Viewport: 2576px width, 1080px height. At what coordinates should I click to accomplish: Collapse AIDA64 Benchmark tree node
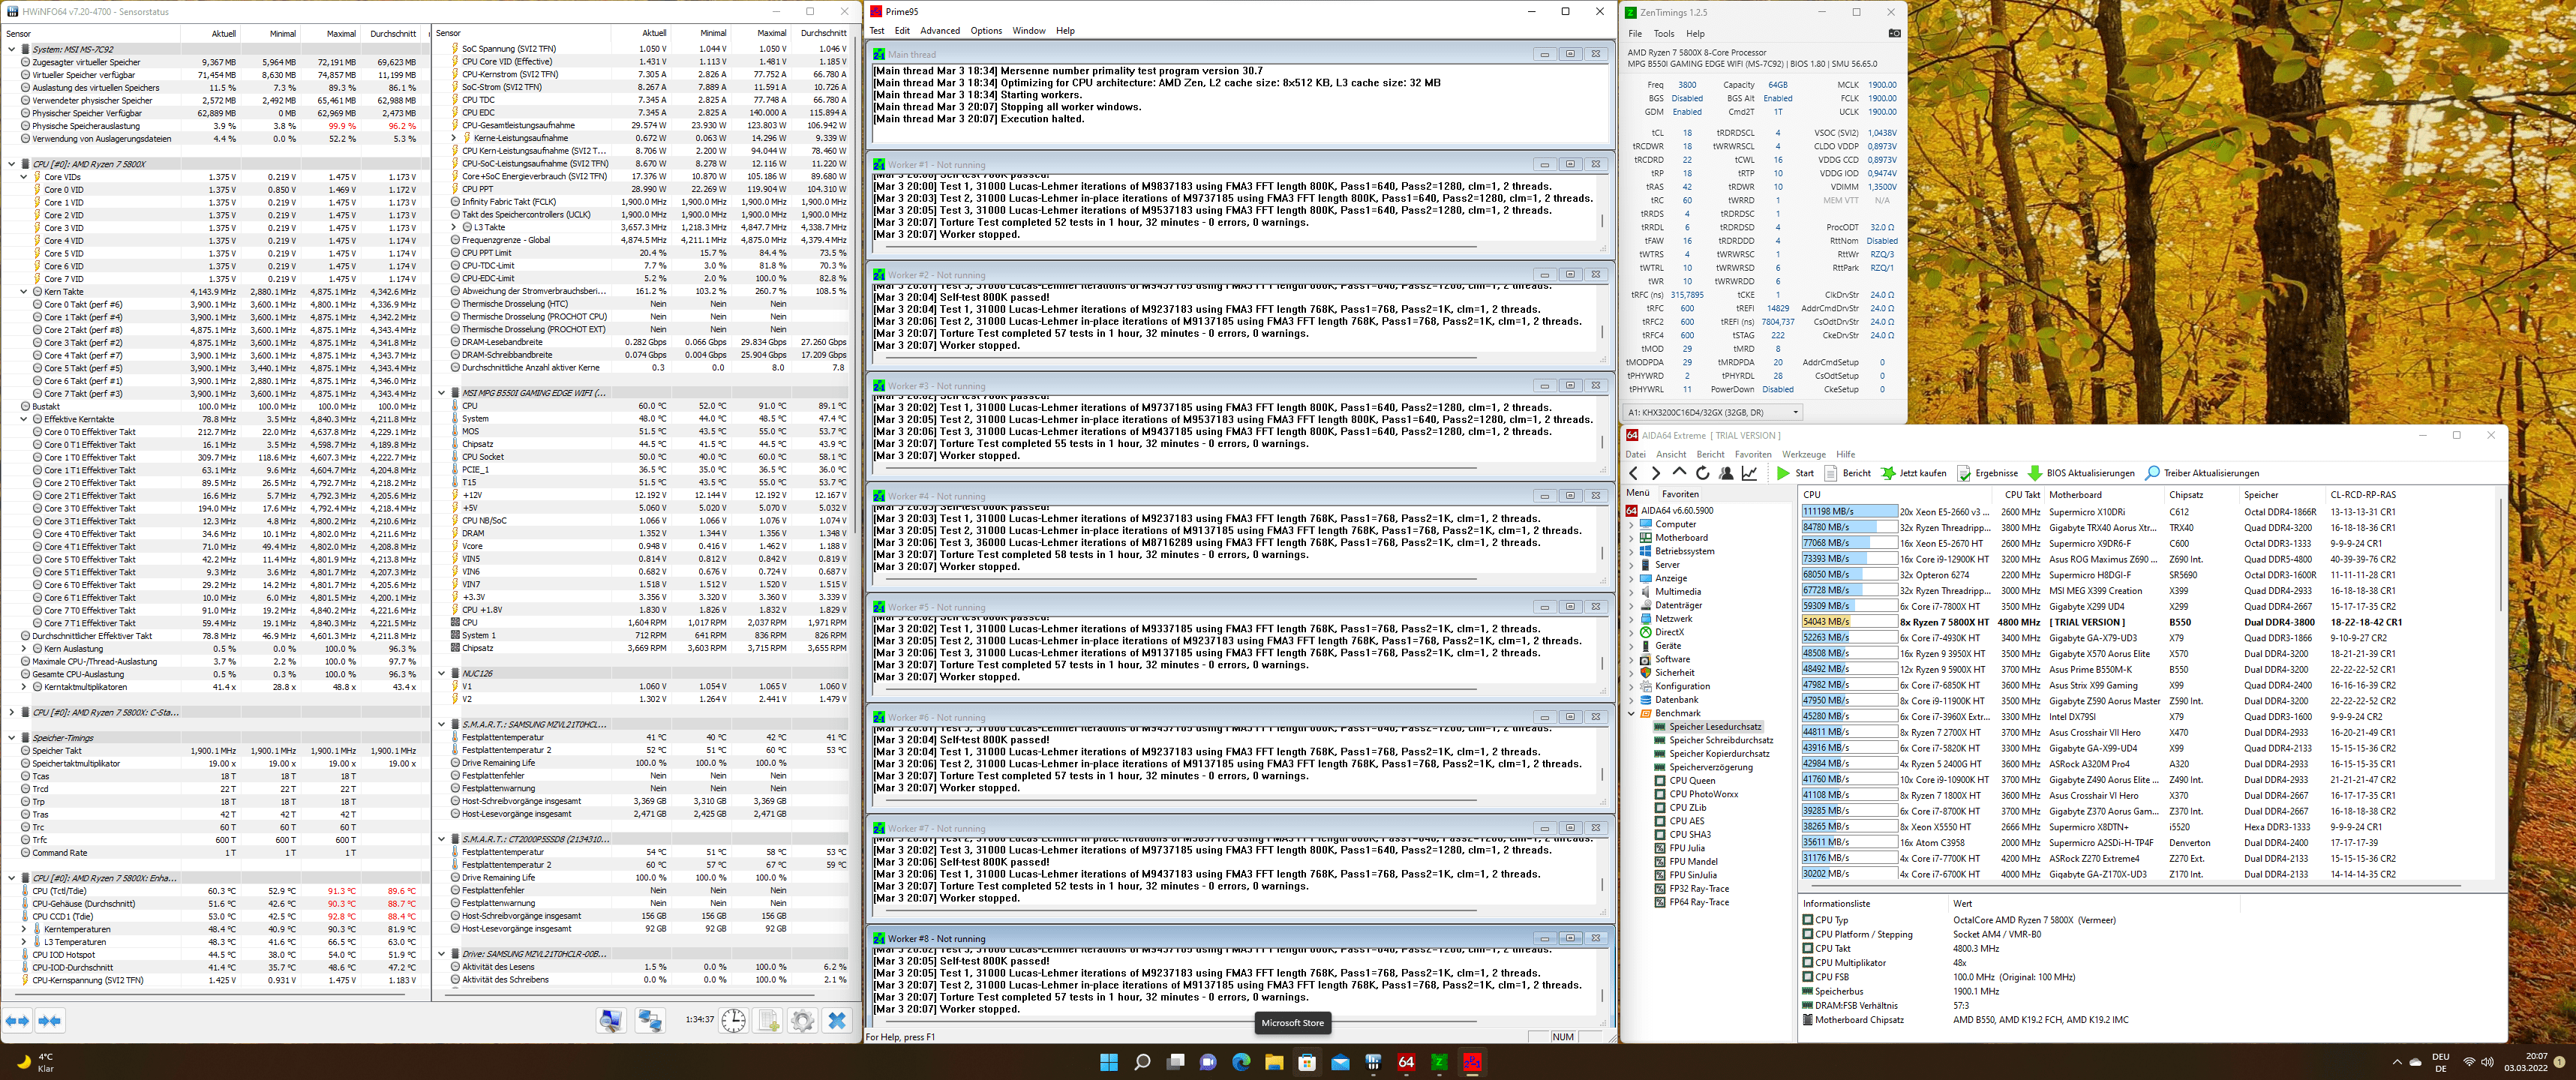(1632, 713)
